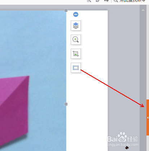Click the picture's top-right corner resize handle

pyautogui.click(x=66, y=10)
